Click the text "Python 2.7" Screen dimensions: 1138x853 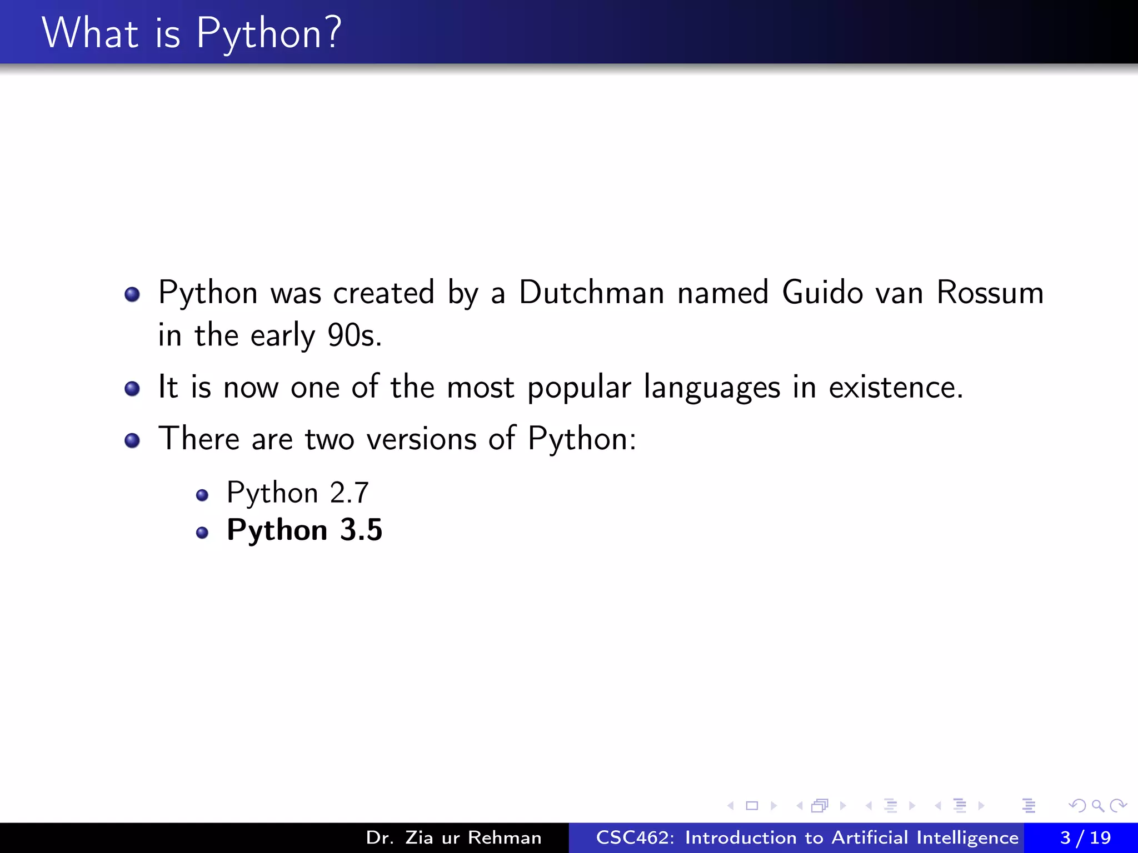tap(298, 493)
